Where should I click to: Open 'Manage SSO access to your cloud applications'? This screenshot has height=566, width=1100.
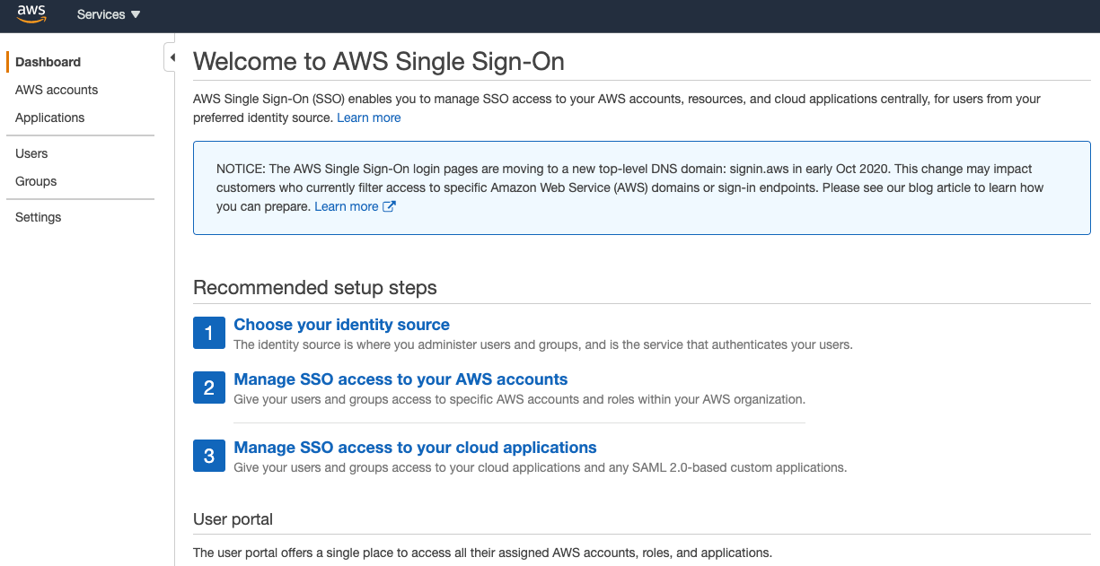(x=415, y=448)
